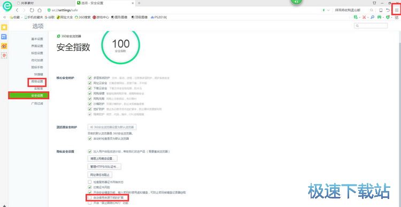Open a new tab with plus button

click(x=139, y=3)
